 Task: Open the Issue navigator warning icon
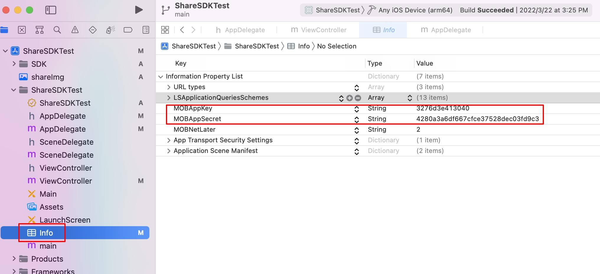click(x=75, y=30)
